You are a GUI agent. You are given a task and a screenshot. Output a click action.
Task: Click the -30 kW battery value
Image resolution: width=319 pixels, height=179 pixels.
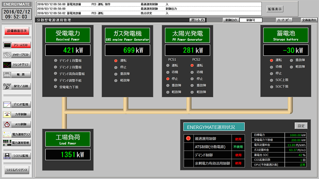coord(286,50)
